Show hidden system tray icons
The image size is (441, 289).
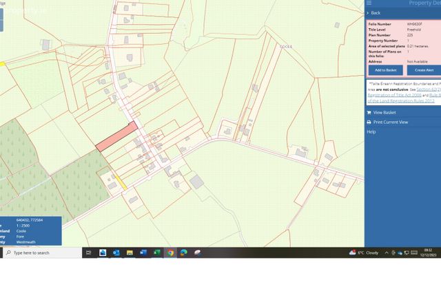click(387, 253)
